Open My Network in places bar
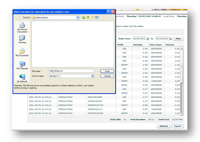 pyautogui.click(x=22, y=78)
